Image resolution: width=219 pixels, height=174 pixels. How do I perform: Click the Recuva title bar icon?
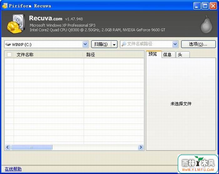(x=5, y=6)
